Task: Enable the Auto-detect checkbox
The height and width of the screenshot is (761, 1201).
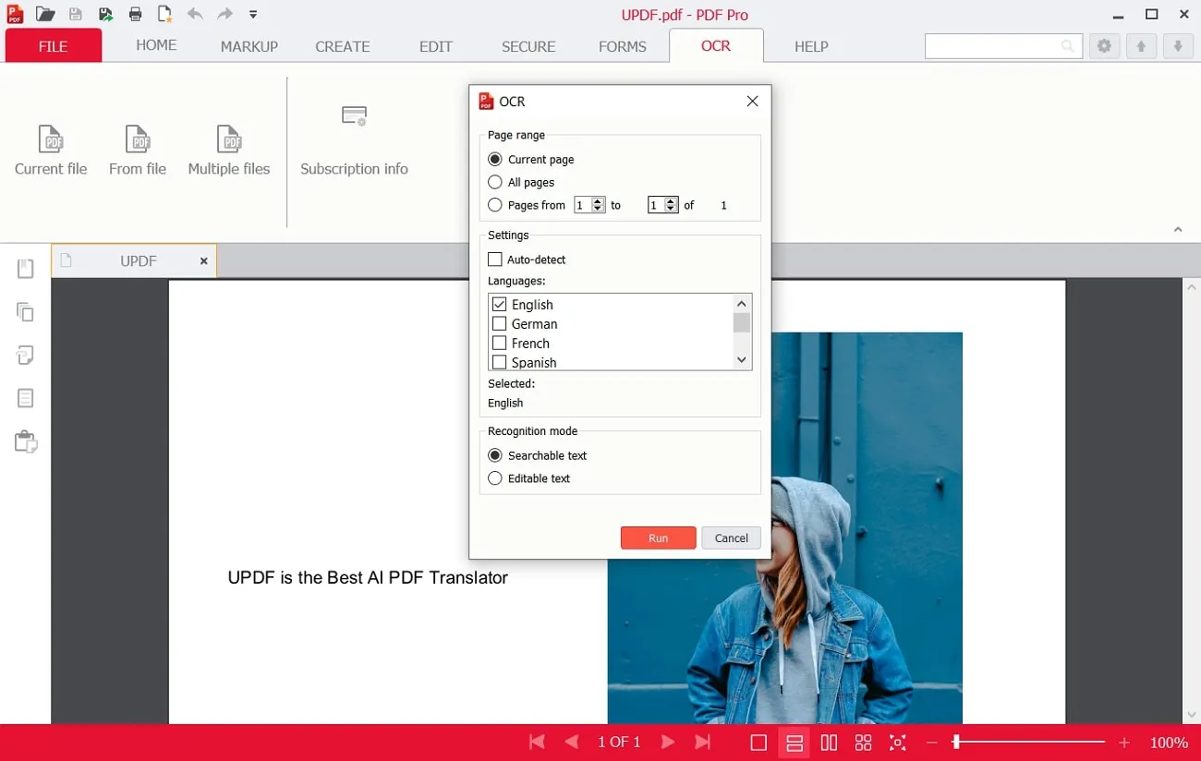Action: (495, 260)
